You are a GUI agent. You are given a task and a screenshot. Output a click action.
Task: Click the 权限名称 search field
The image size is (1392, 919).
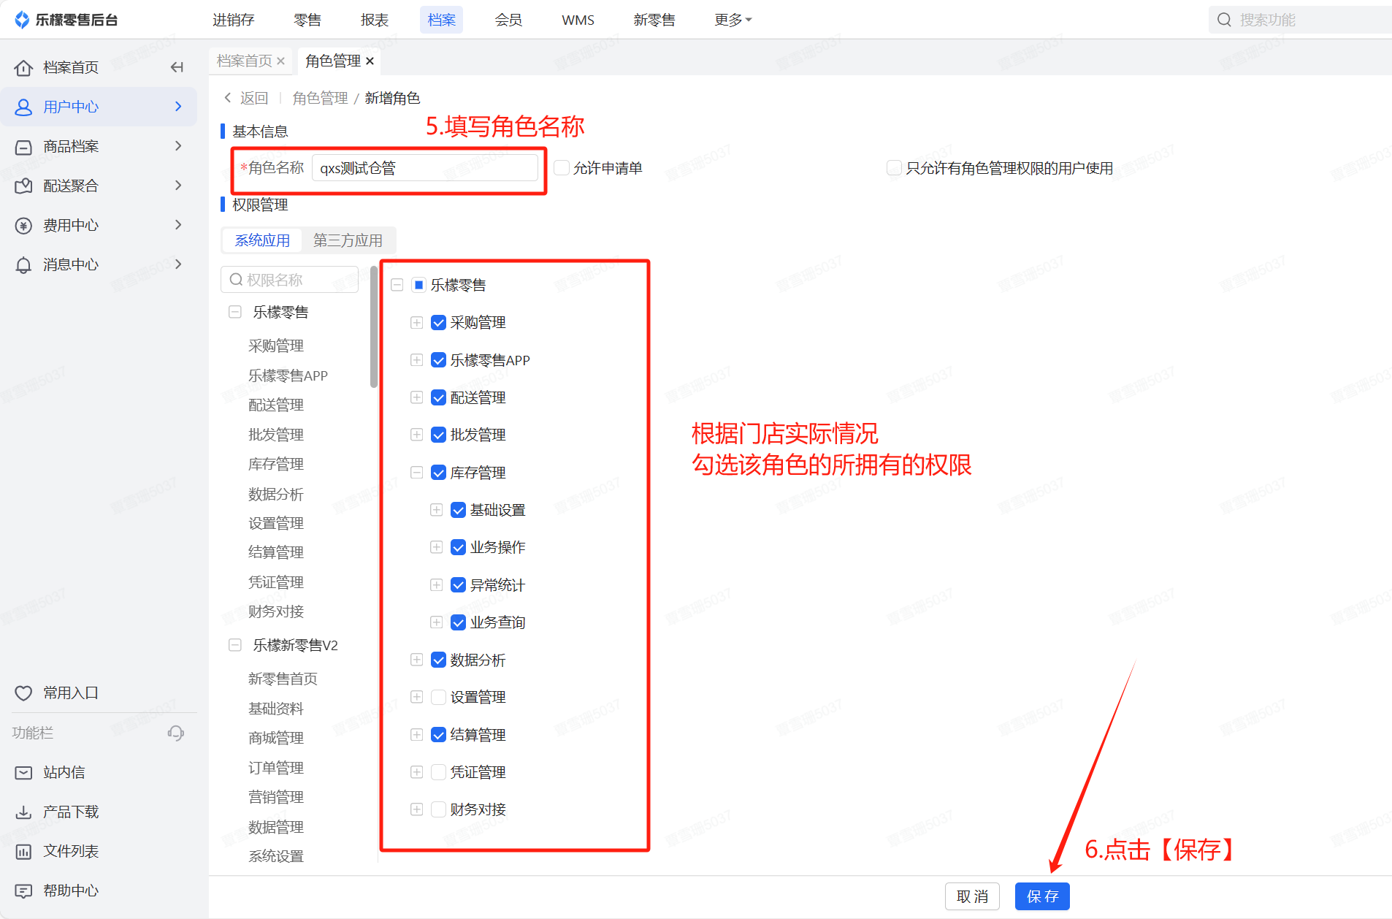click(289, 280)
